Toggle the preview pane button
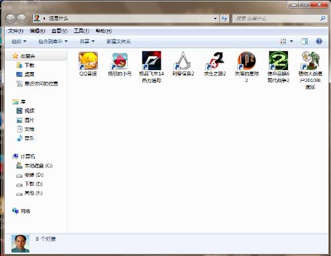The image size is (331, 256). 305,41
